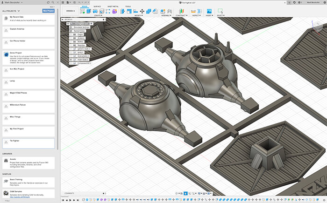This screenshot has width=327, height=203.
Task: Click the New Project button
Action: (x=49, y=11)
